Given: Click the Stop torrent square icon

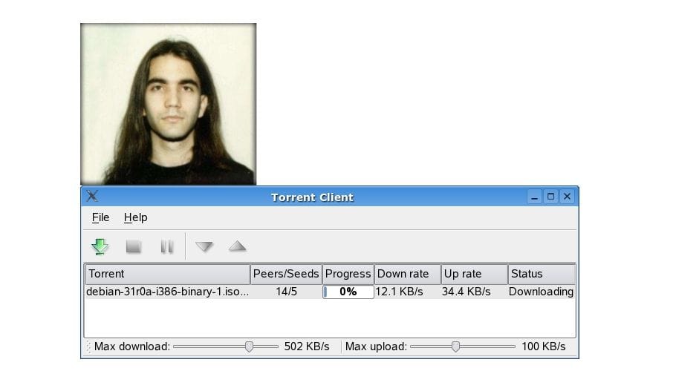Looking at the screenshot, I should tap(134, 246).
